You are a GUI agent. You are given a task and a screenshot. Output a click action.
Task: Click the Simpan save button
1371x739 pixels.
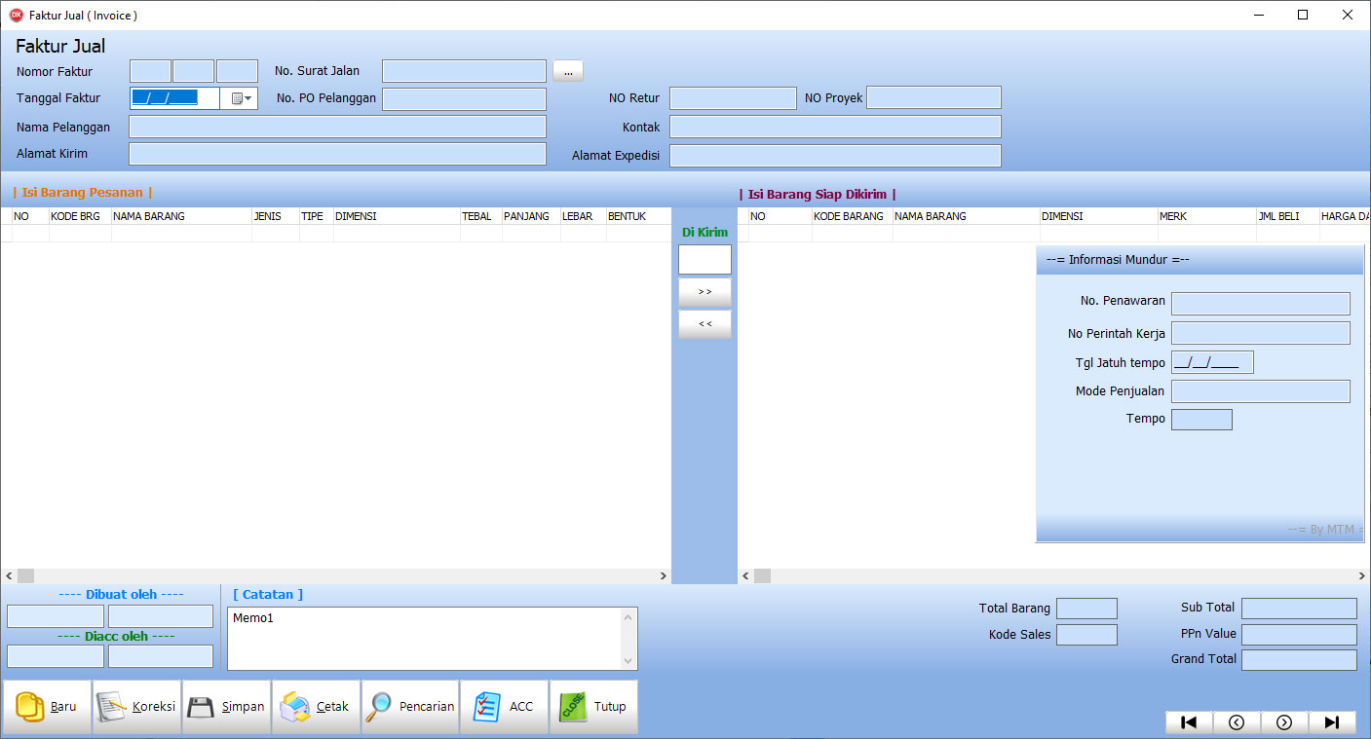pos(226,706)
